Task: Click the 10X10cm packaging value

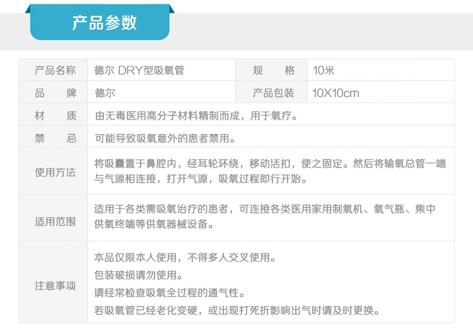Action: tap(336, 93)
